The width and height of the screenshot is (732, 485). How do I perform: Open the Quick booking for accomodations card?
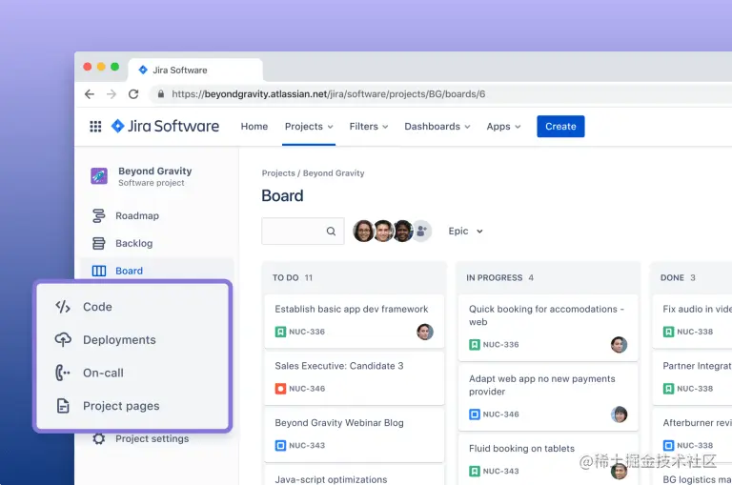point(548,327)
